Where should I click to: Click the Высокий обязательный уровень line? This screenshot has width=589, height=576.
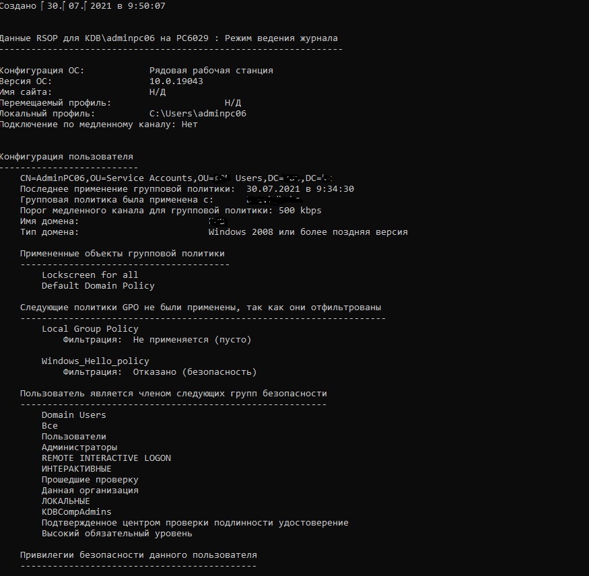tap(117, 534)
